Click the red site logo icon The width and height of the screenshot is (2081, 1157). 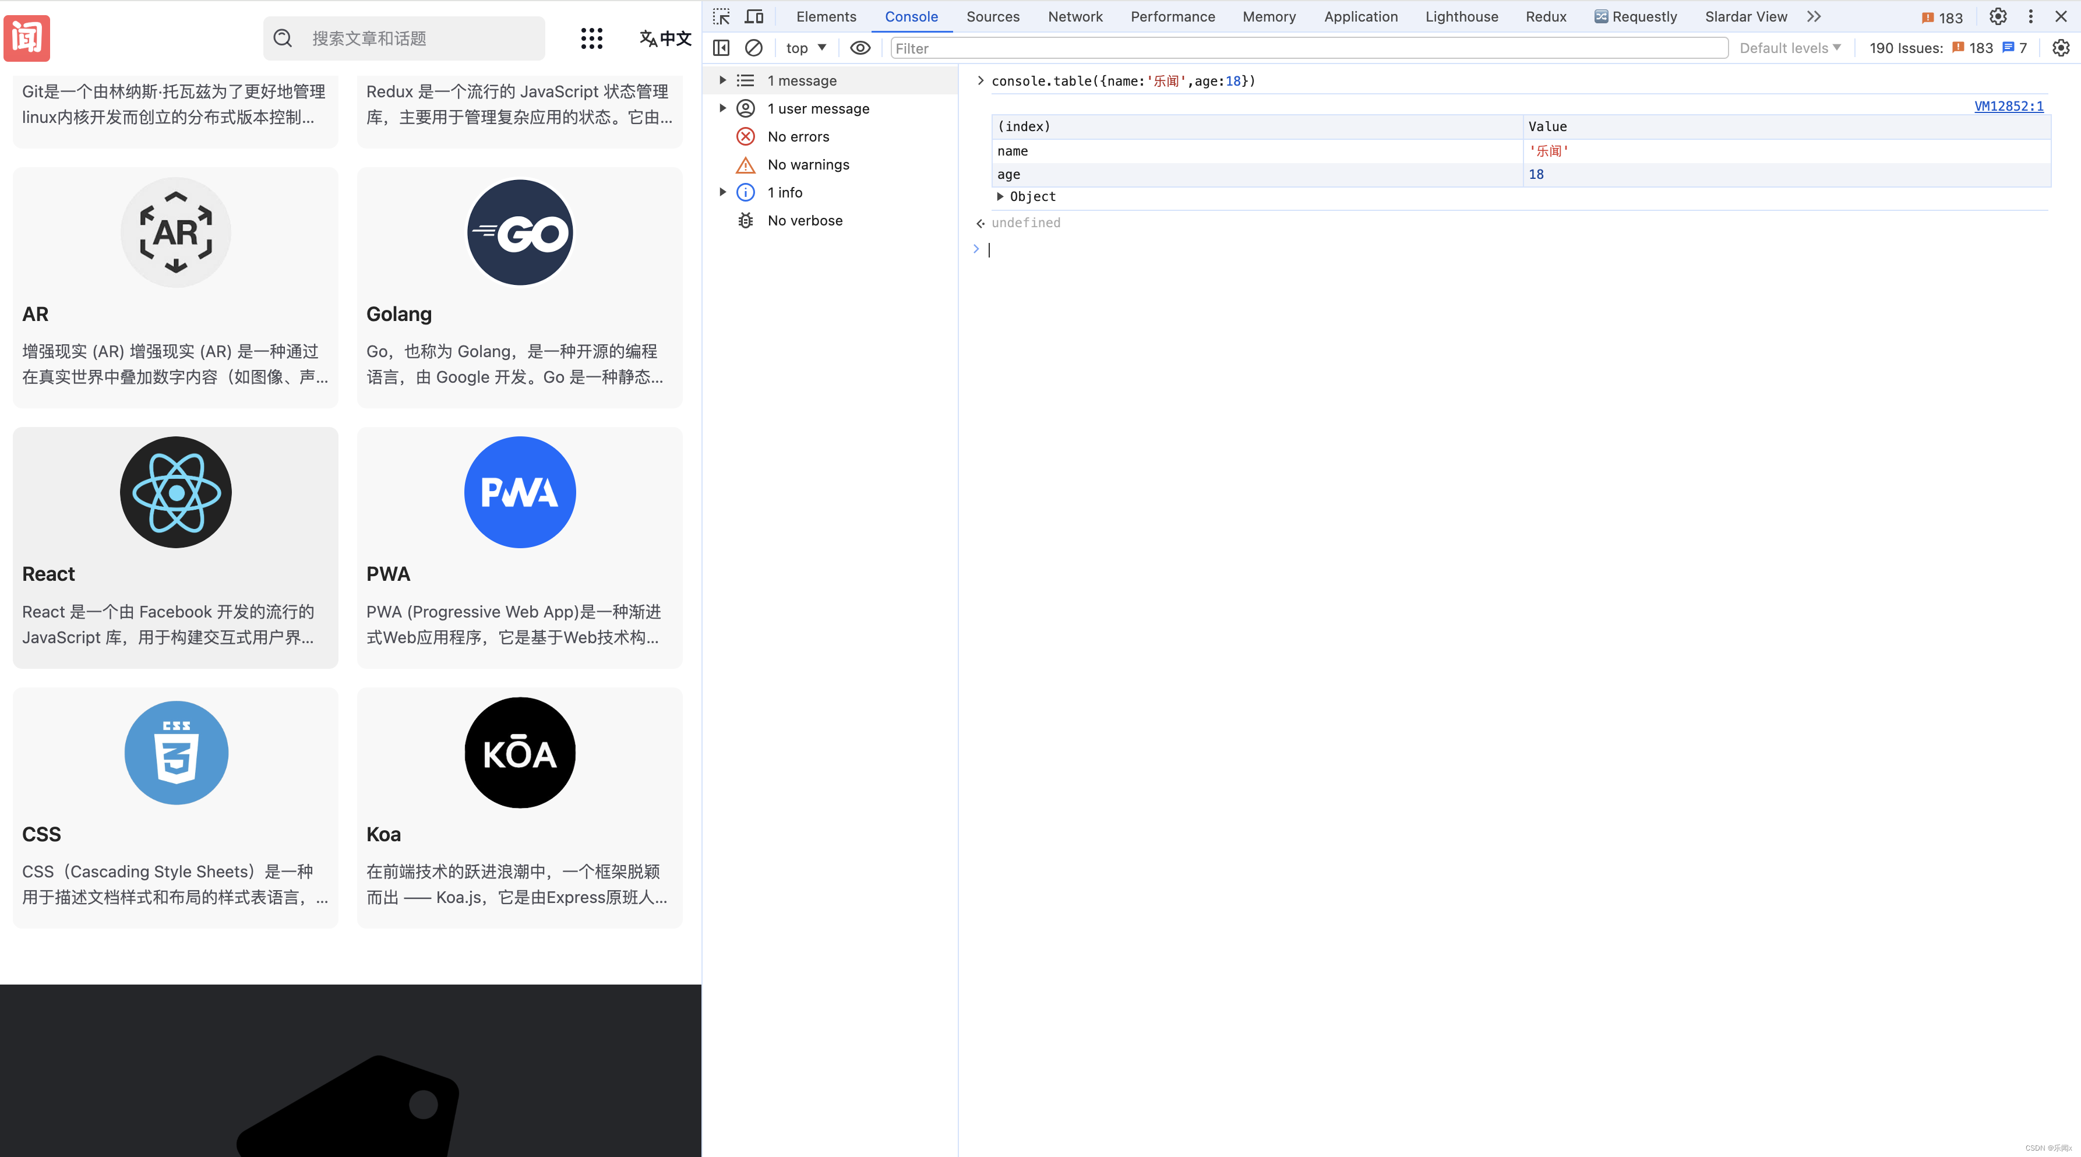tap(27, 38)
